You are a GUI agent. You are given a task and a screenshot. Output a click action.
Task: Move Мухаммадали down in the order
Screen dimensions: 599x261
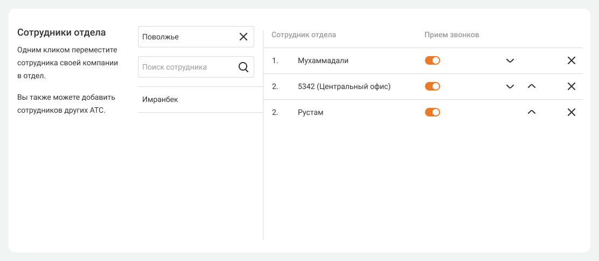[x=510, y=60]
